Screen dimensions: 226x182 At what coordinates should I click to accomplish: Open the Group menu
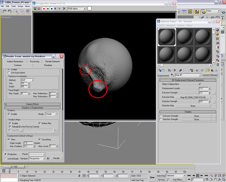point(20,6)
